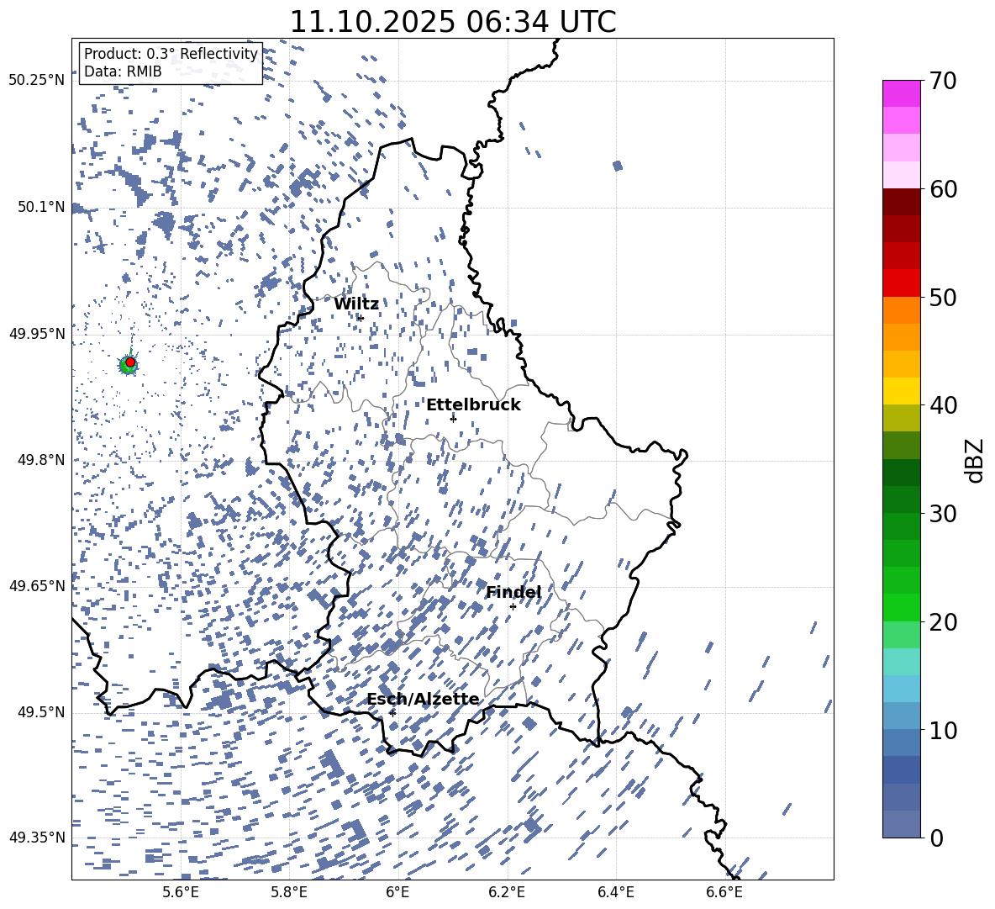Click the 49.35°N latitude tick label
This screenshot has height=909, width=995.
pyautogui.click(x=37, y=838)
